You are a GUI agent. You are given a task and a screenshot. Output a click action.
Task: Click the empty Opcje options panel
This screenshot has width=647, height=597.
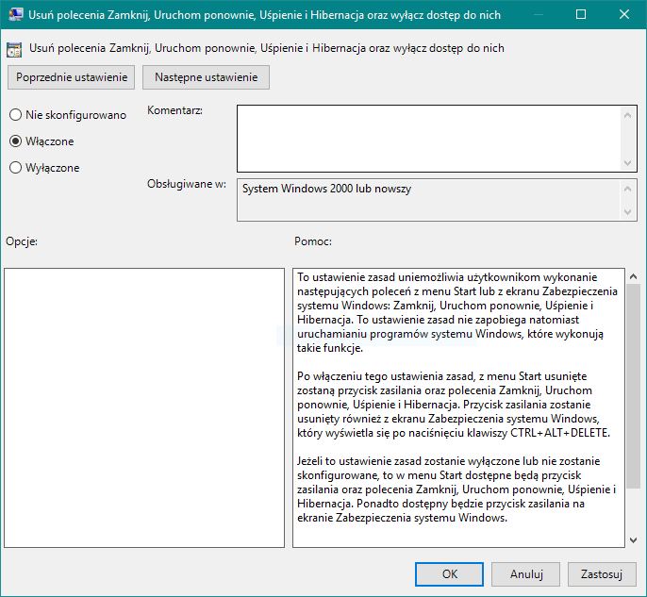coord(144,408)
